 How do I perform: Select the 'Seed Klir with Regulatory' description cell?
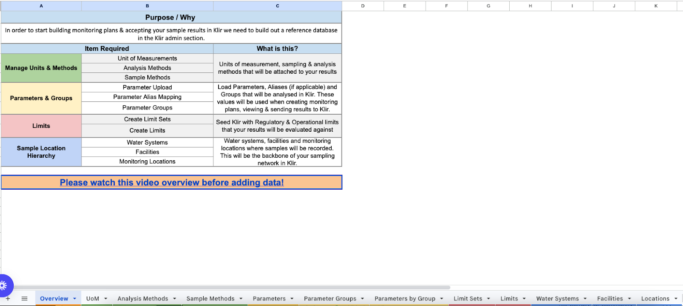pos(277,126)
